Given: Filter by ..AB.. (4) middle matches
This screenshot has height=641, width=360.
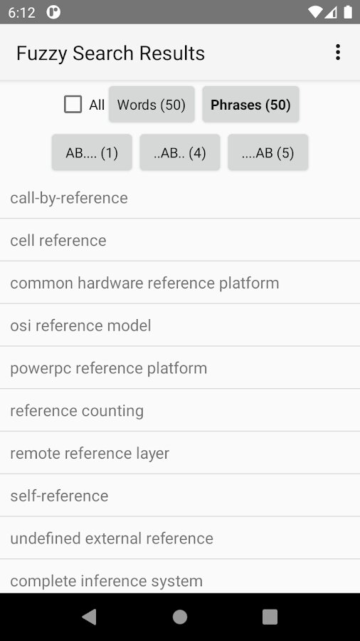Looking at the screenshot, I should pyautogui.click(x=180, y=152).
